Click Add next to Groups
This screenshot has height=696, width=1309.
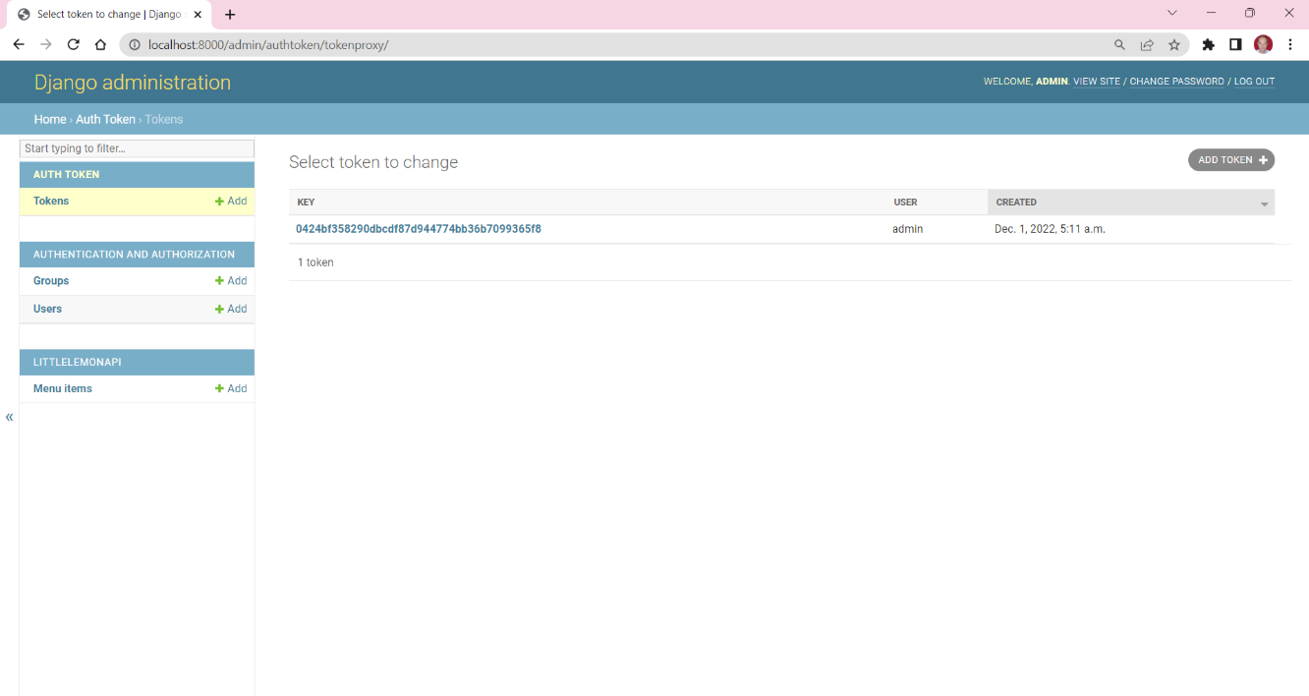click(231, 281)
